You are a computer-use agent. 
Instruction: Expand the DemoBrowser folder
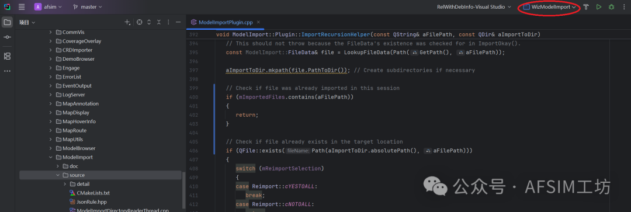click(51, 59)
